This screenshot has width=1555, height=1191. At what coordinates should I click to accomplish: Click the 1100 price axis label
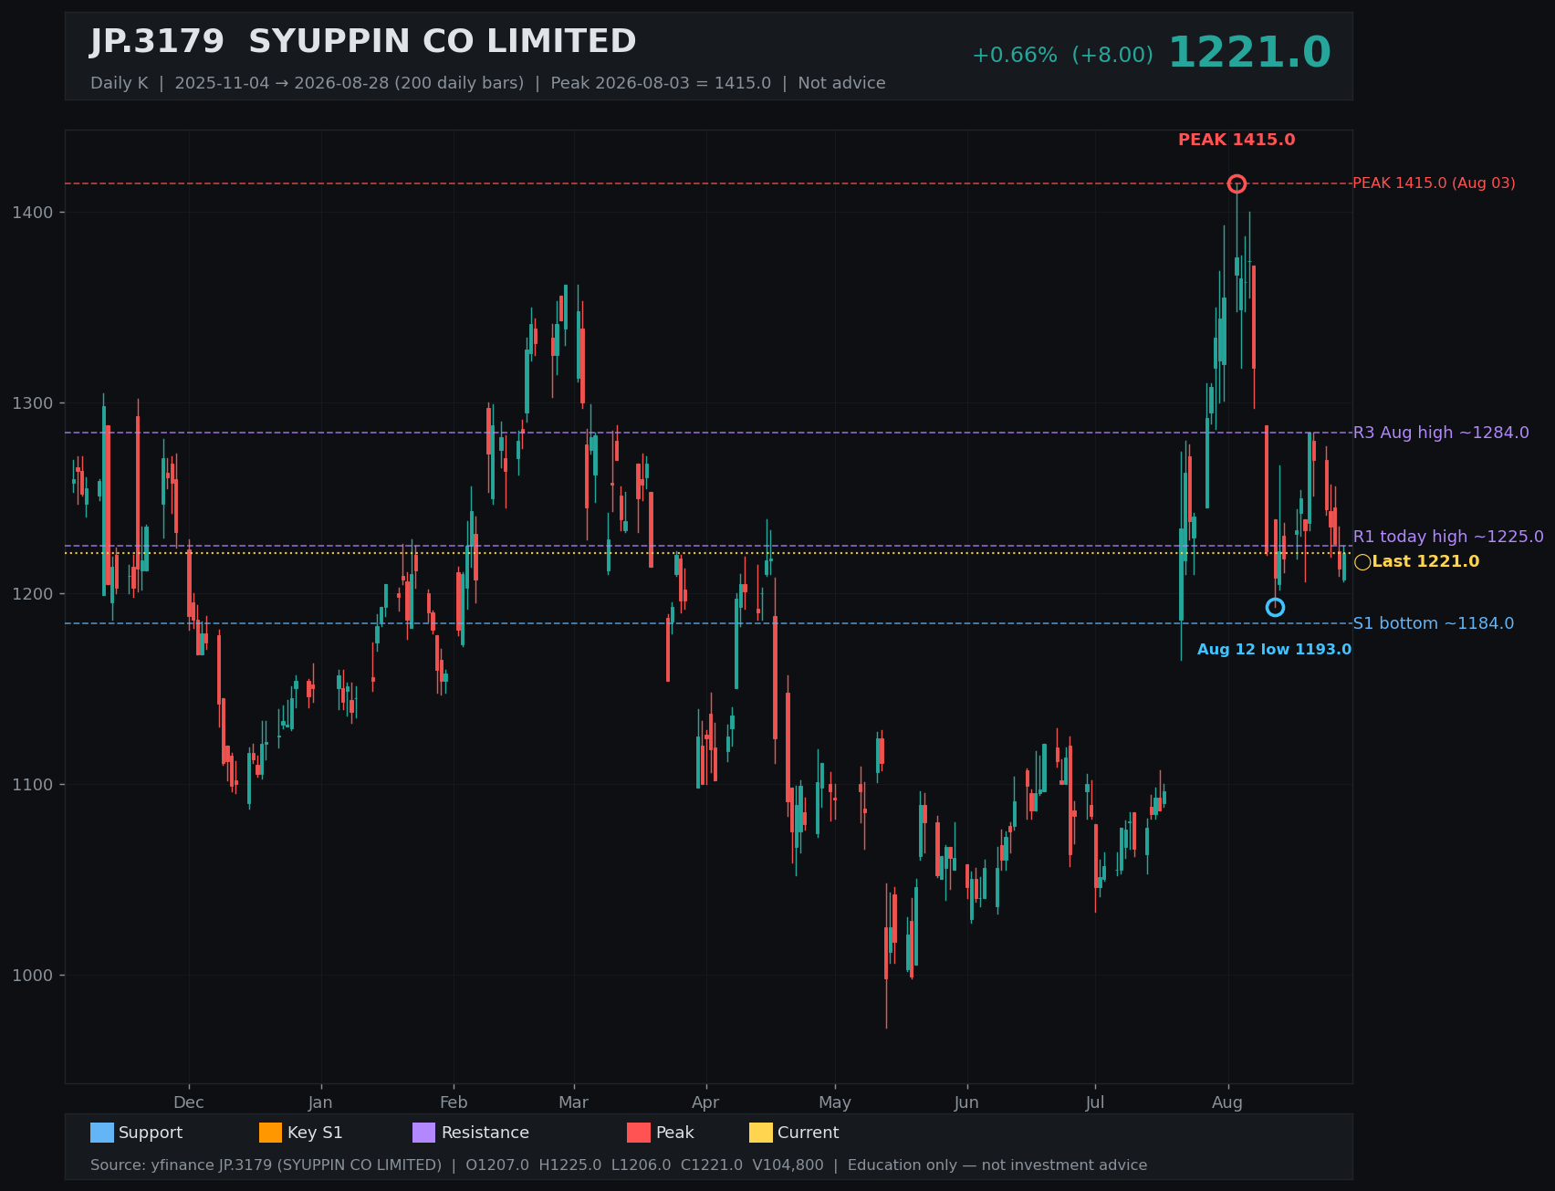[x=33, y=785]
